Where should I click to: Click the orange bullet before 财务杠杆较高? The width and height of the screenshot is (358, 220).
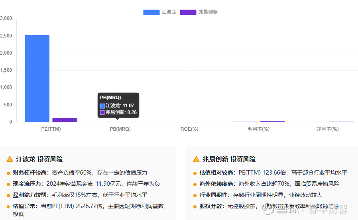(8, 173)
